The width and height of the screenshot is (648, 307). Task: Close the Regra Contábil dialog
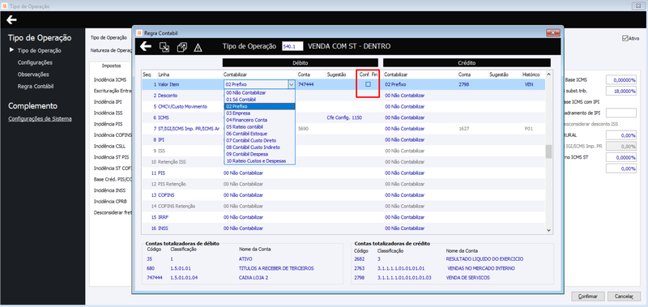tap(552, 32)
